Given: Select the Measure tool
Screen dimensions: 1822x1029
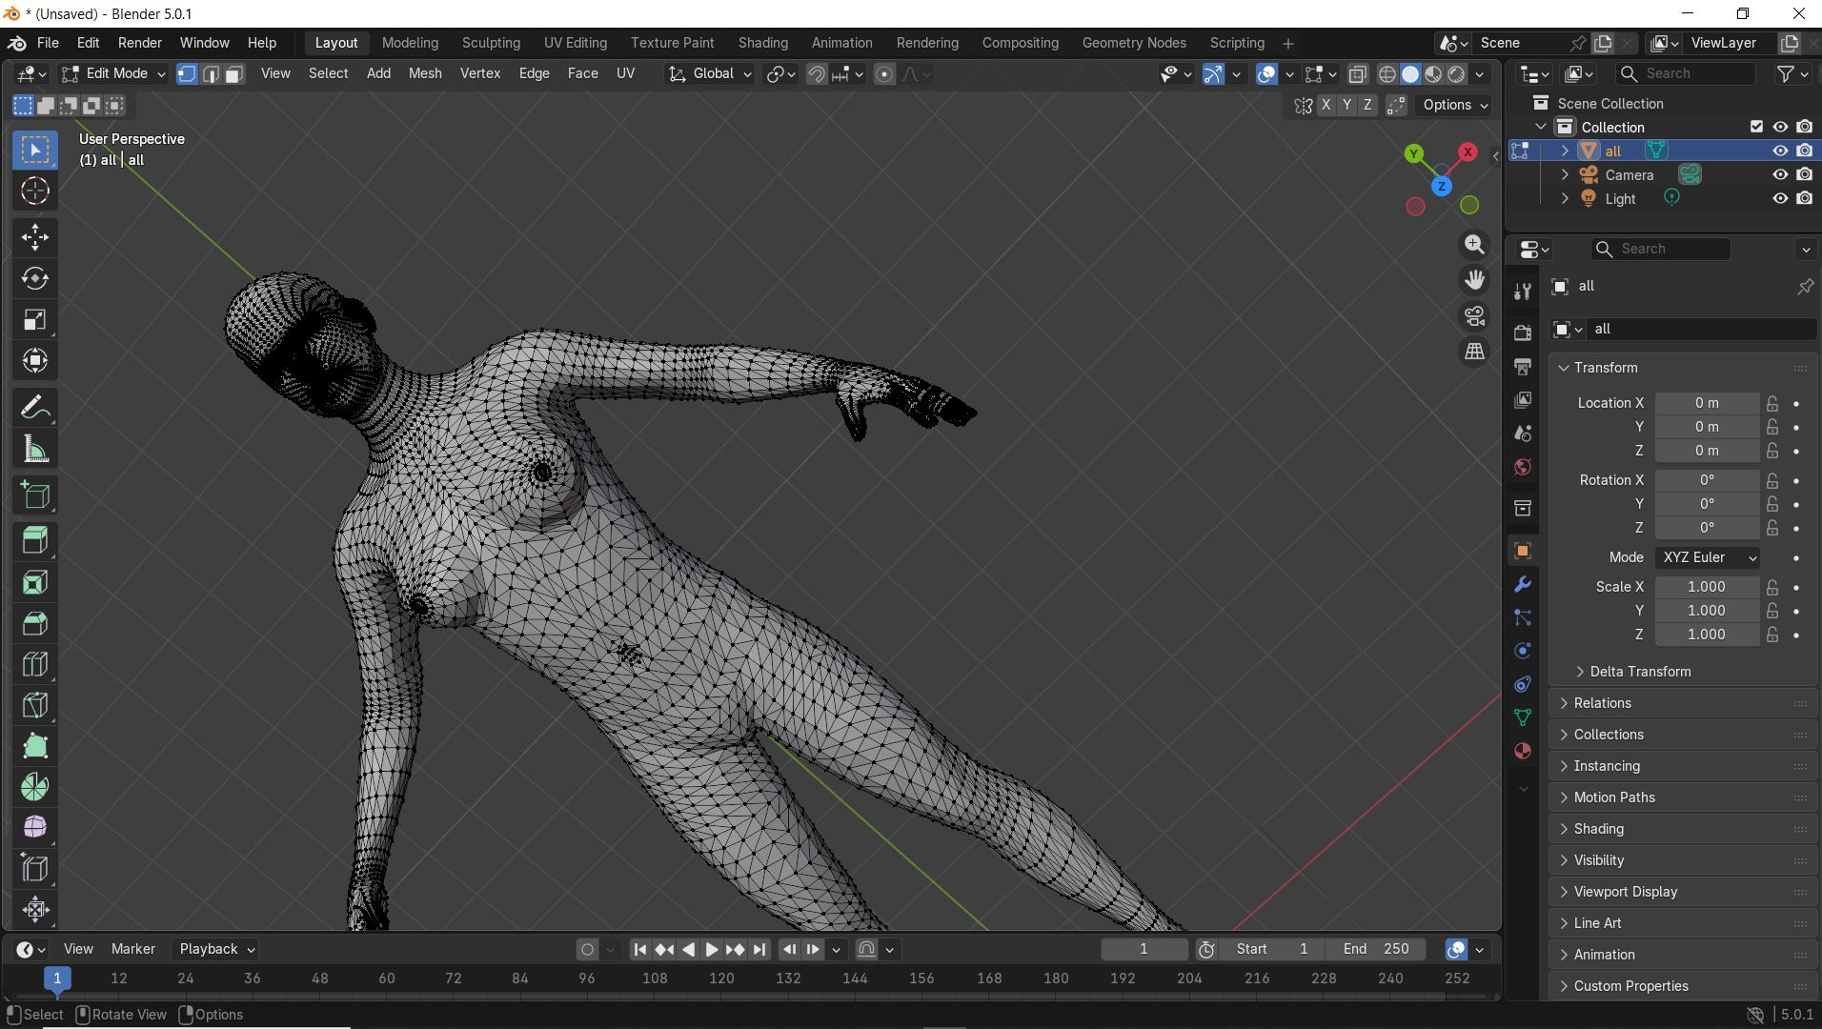Looking at the screenshot, I should (x=35, y=450).
